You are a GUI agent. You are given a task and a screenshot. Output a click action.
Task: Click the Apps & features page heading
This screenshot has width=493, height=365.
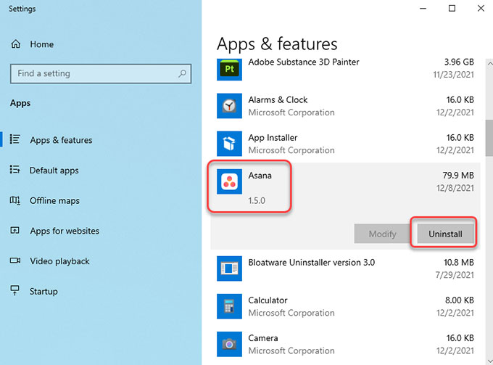click(x=277, y=44)
